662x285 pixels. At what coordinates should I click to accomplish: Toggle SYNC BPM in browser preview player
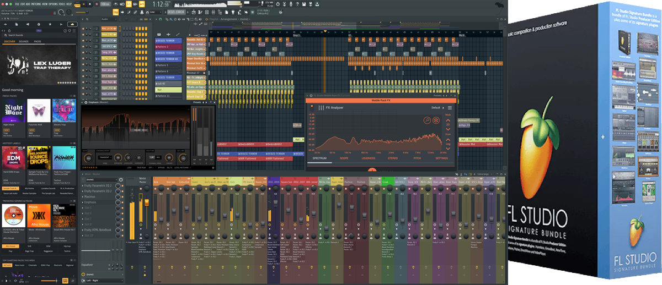coord(65,281)
